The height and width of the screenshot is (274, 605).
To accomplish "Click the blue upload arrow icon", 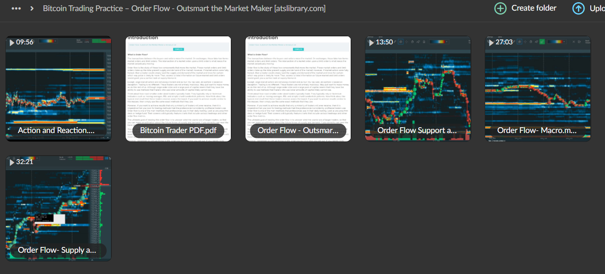I will [578, 8].
